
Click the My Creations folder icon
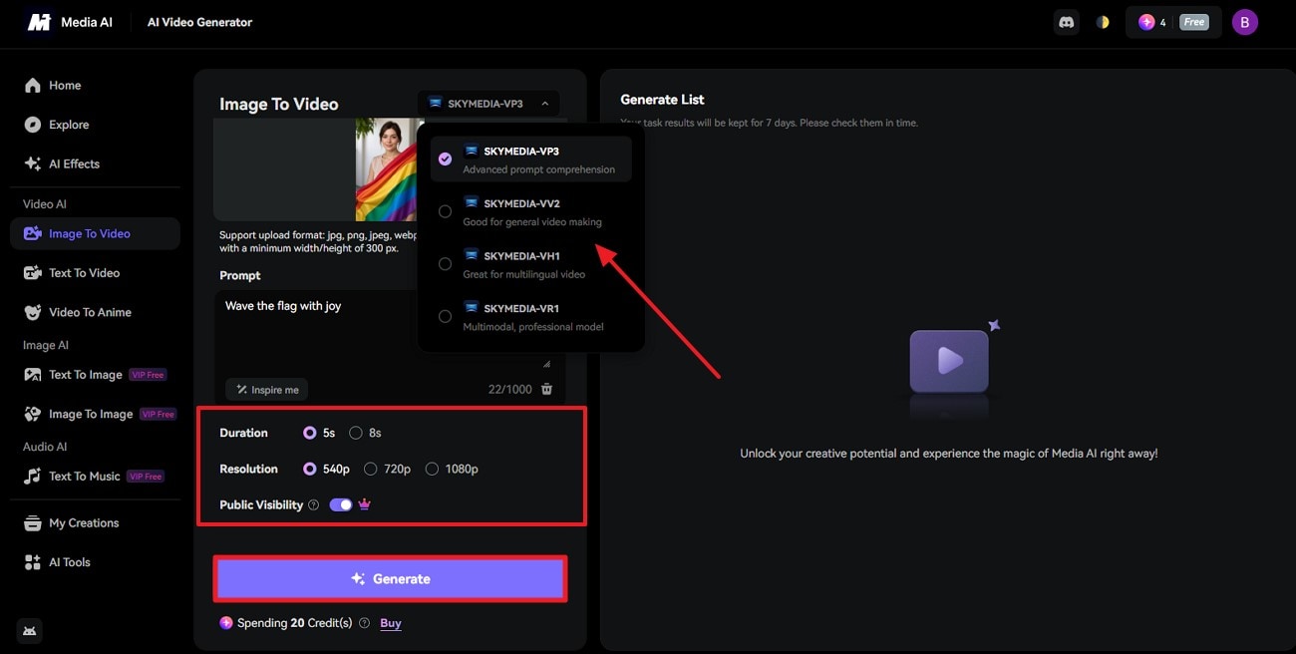coord(33,523)
